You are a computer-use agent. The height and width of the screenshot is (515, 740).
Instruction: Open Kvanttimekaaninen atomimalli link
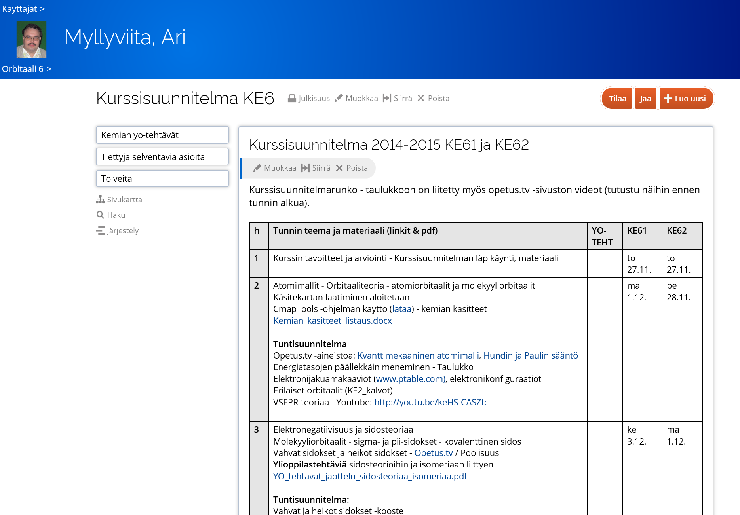418,355
